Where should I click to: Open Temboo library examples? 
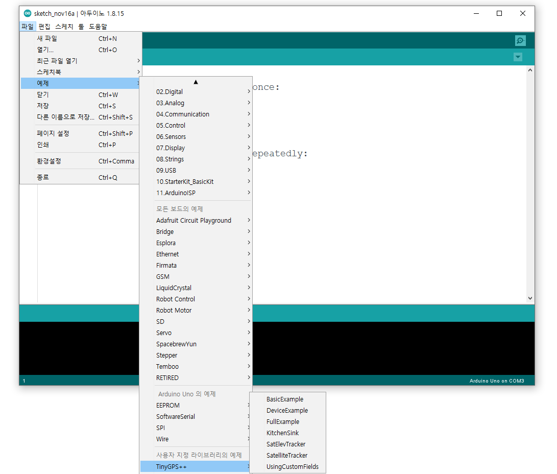[x=196, y=367]
